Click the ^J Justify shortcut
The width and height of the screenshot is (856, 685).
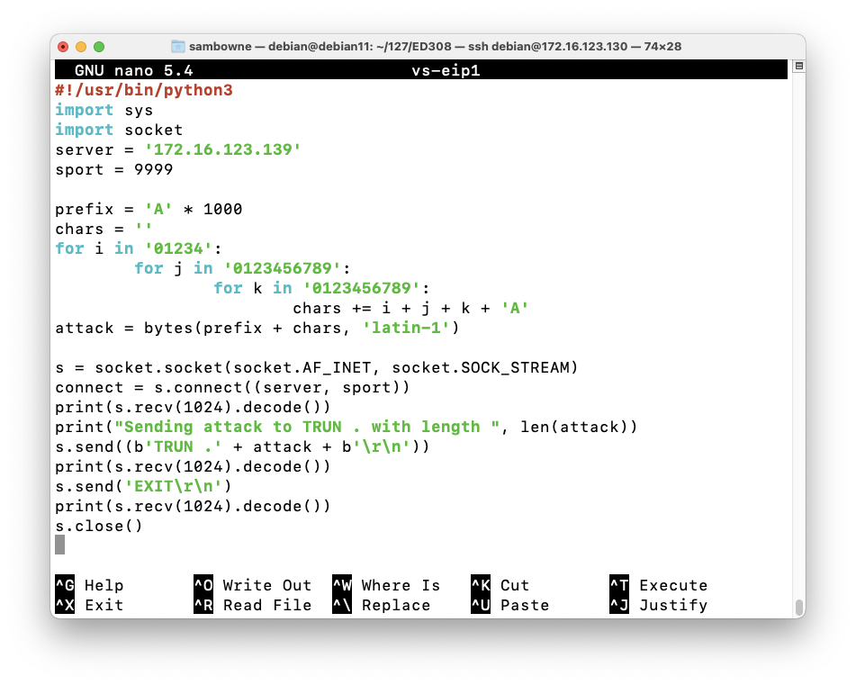(x=658, y=605)
